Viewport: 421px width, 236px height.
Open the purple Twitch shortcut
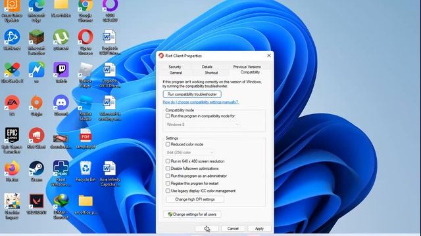[x=61, y=70]
